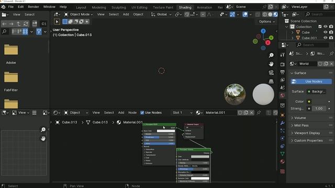This screenshot has height=188, width=335.
Task: Open the node editor Node menu
Action: [132, 113]
